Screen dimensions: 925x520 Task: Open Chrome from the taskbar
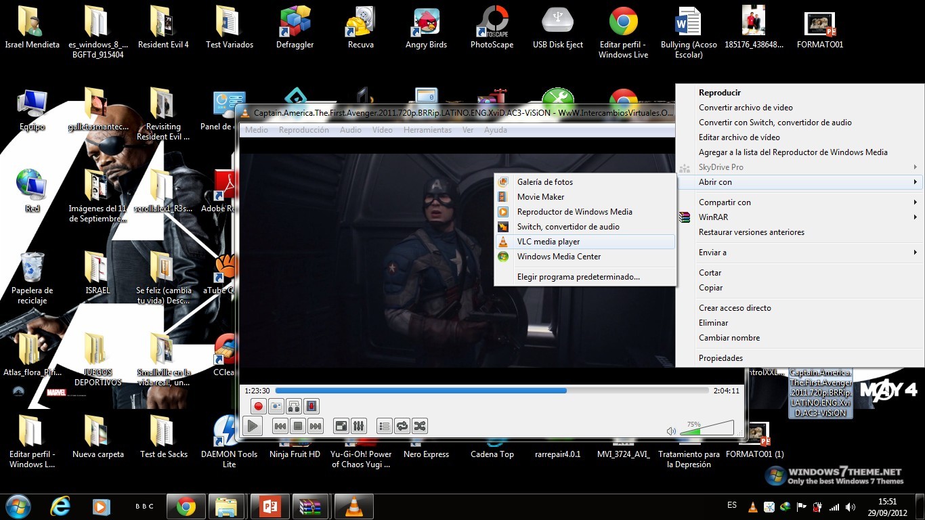[x=186, y=506]
